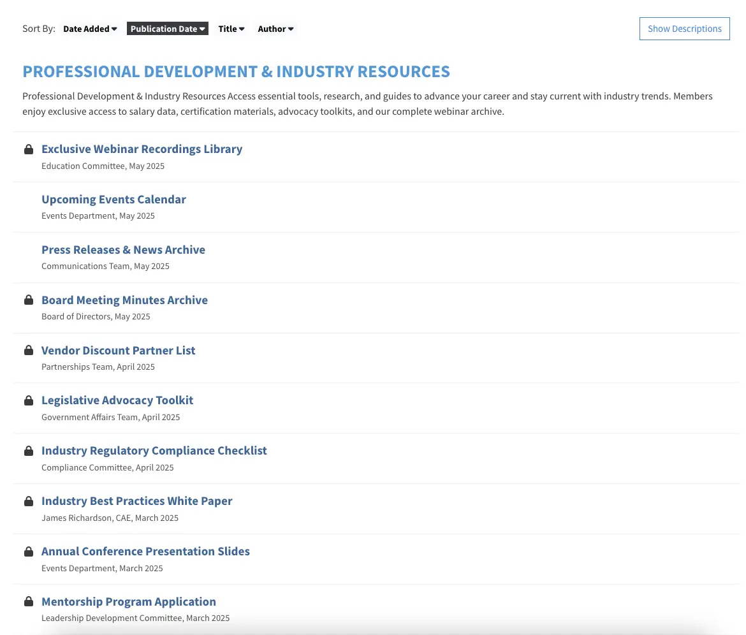Open the Exclusive Webinar Recordings Library
The width and height of the screenshot is (746, 635).
(142, 149)
